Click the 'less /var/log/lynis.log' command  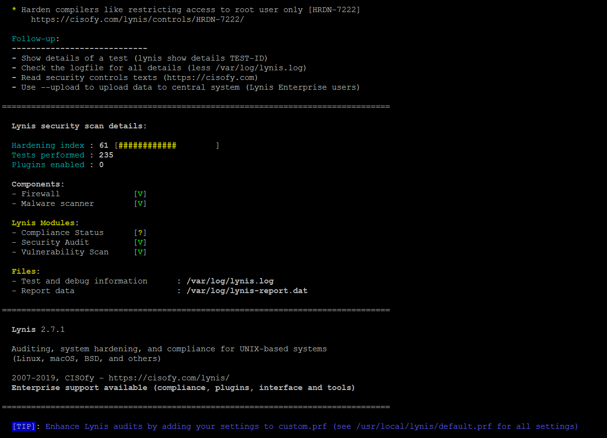point(246,68)
